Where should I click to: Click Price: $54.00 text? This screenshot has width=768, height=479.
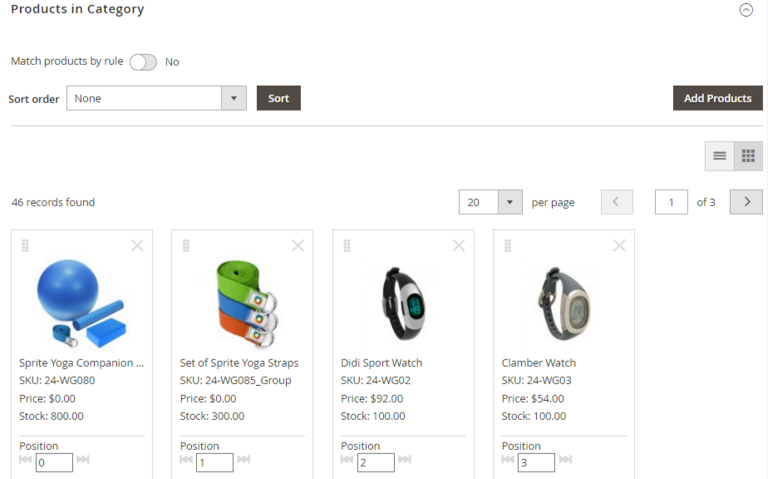pos(533,398)
